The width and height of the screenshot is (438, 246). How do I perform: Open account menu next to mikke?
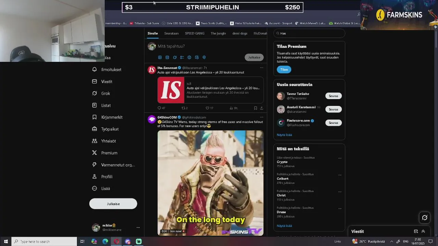pyautogui.click(x=138, y=228)
